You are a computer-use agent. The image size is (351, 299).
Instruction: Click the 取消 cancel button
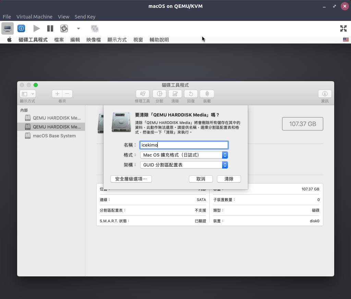[x=201, y=179]
